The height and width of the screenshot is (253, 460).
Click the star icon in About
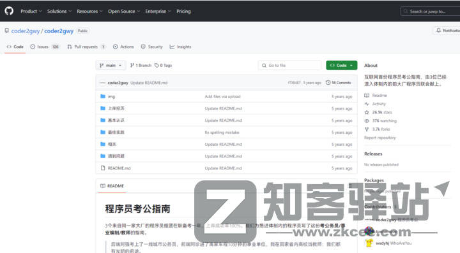pyautogui.click(x=367, y=112)
